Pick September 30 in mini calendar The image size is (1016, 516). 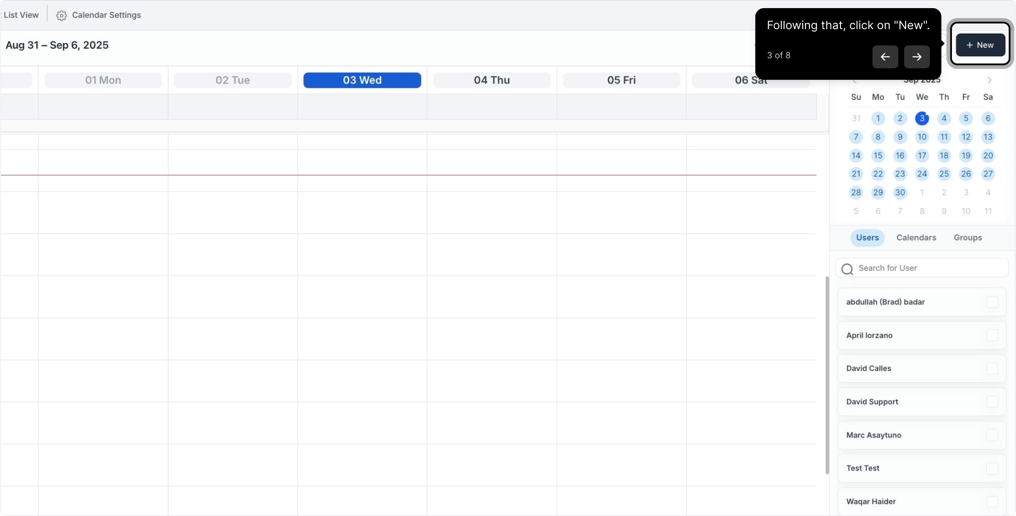(x=900, y=193)
